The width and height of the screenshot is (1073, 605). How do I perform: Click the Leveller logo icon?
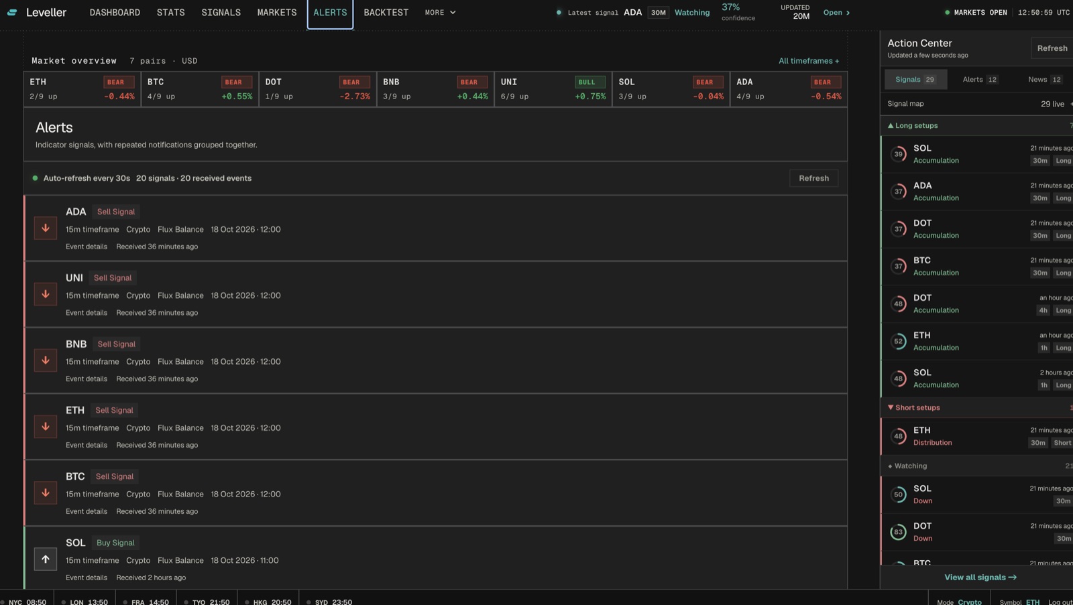click(x=12, y=13)
